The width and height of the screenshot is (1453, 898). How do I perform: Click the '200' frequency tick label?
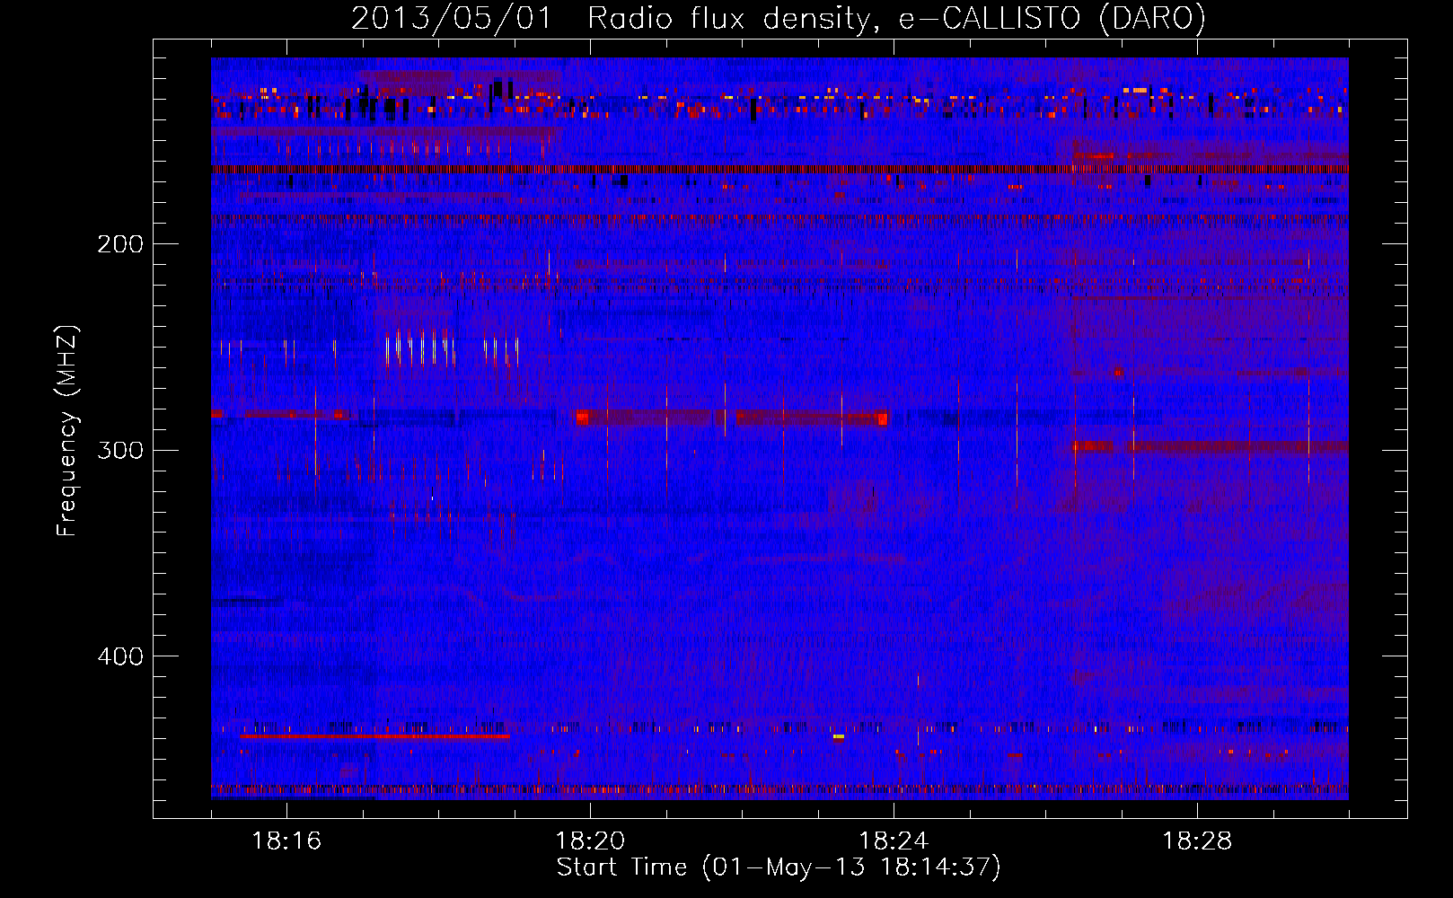[120, 243]
